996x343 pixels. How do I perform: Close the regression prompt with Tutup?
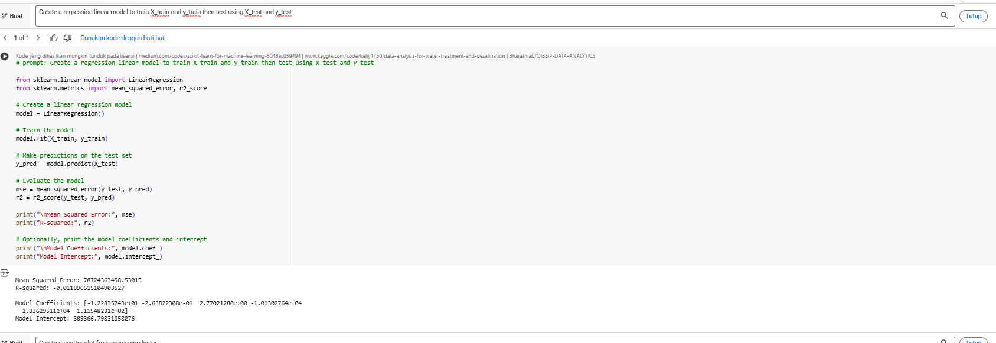(973, 16)
